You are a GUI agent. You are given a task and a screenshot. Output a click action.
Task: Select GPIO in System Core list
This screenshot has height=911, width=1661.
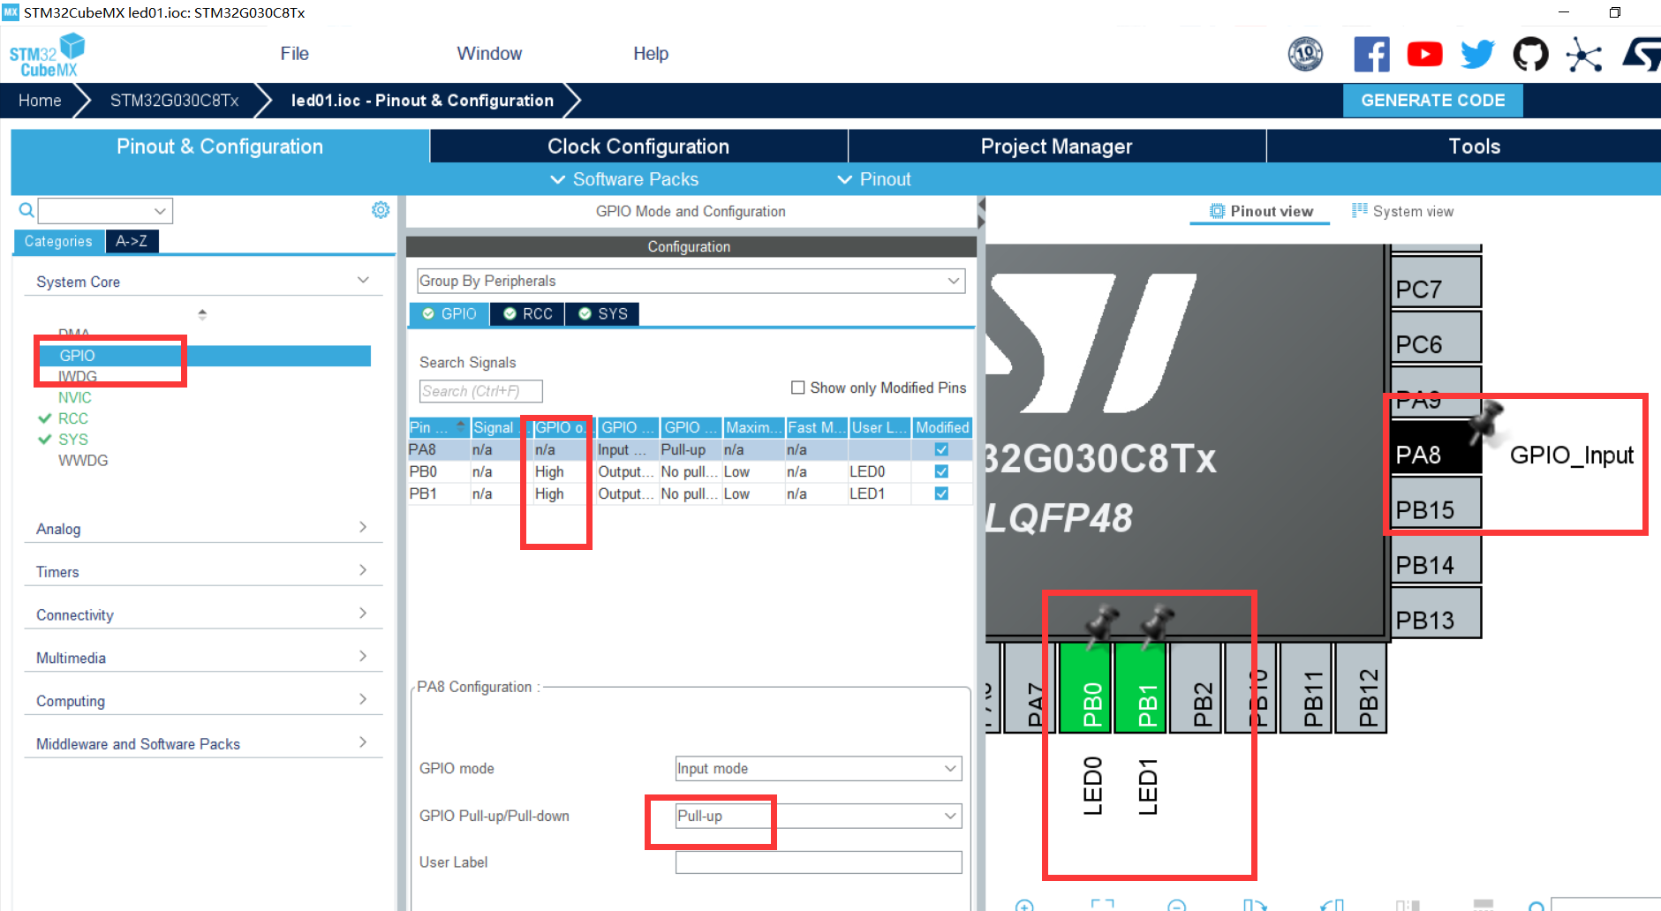pyautogui.click(x=205, y=356)
